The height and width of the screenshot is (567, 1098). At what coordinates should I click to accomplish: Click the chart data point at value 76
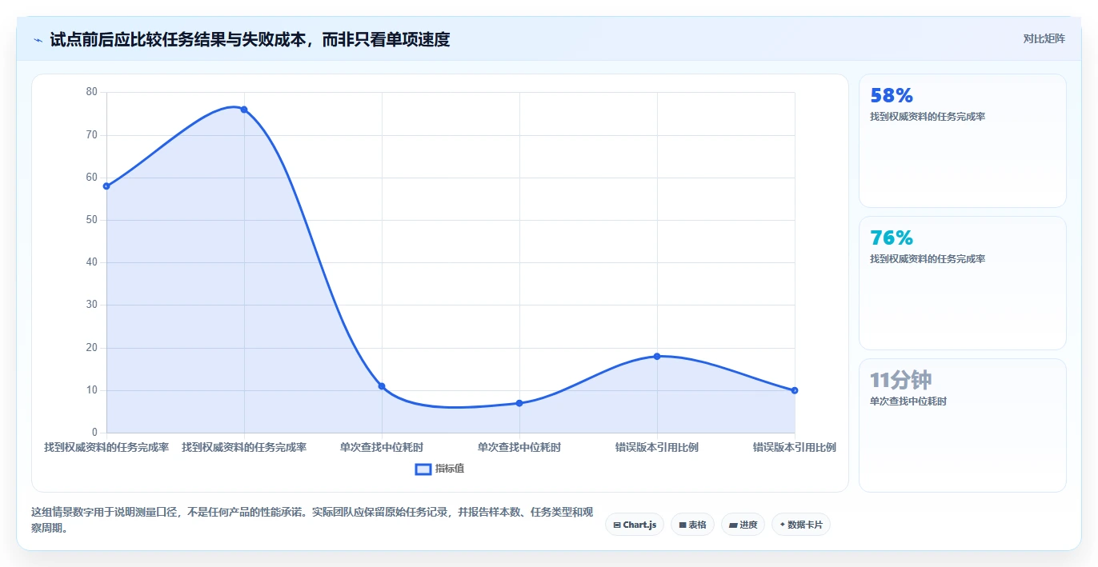(244, 110)
